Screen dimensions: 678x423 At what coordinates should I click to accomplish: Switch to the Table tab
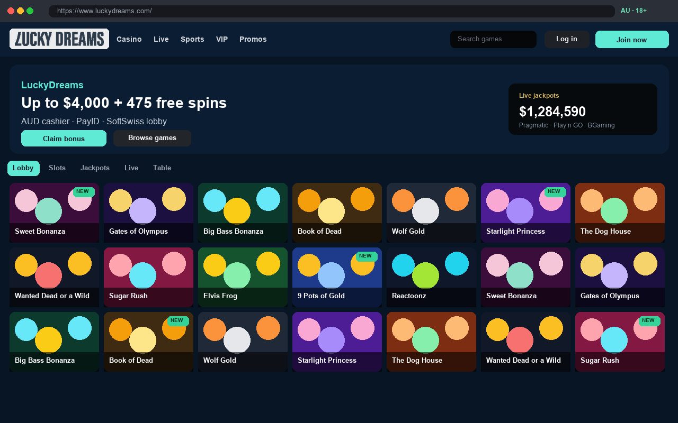[x=162, y=168]
